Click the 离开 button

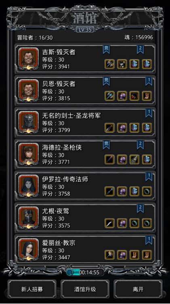138,289
